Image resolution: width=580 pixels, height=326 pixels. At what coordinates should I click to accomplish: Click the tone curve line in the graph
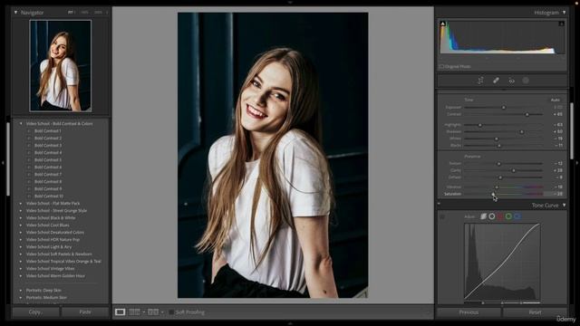tap(502, 262)
